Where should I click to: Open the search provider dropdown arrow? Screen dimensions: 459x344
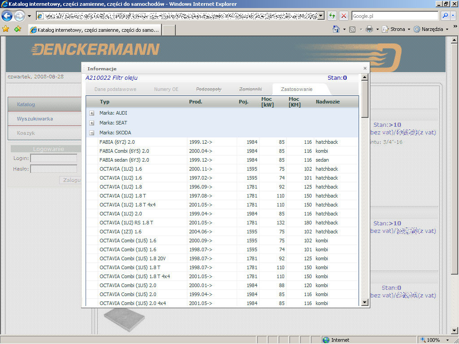pyautogui.click(x=453, y=16)
